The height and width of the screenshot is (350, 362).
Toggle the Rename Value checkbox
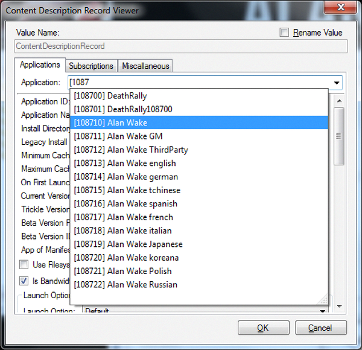pos(285,33)
